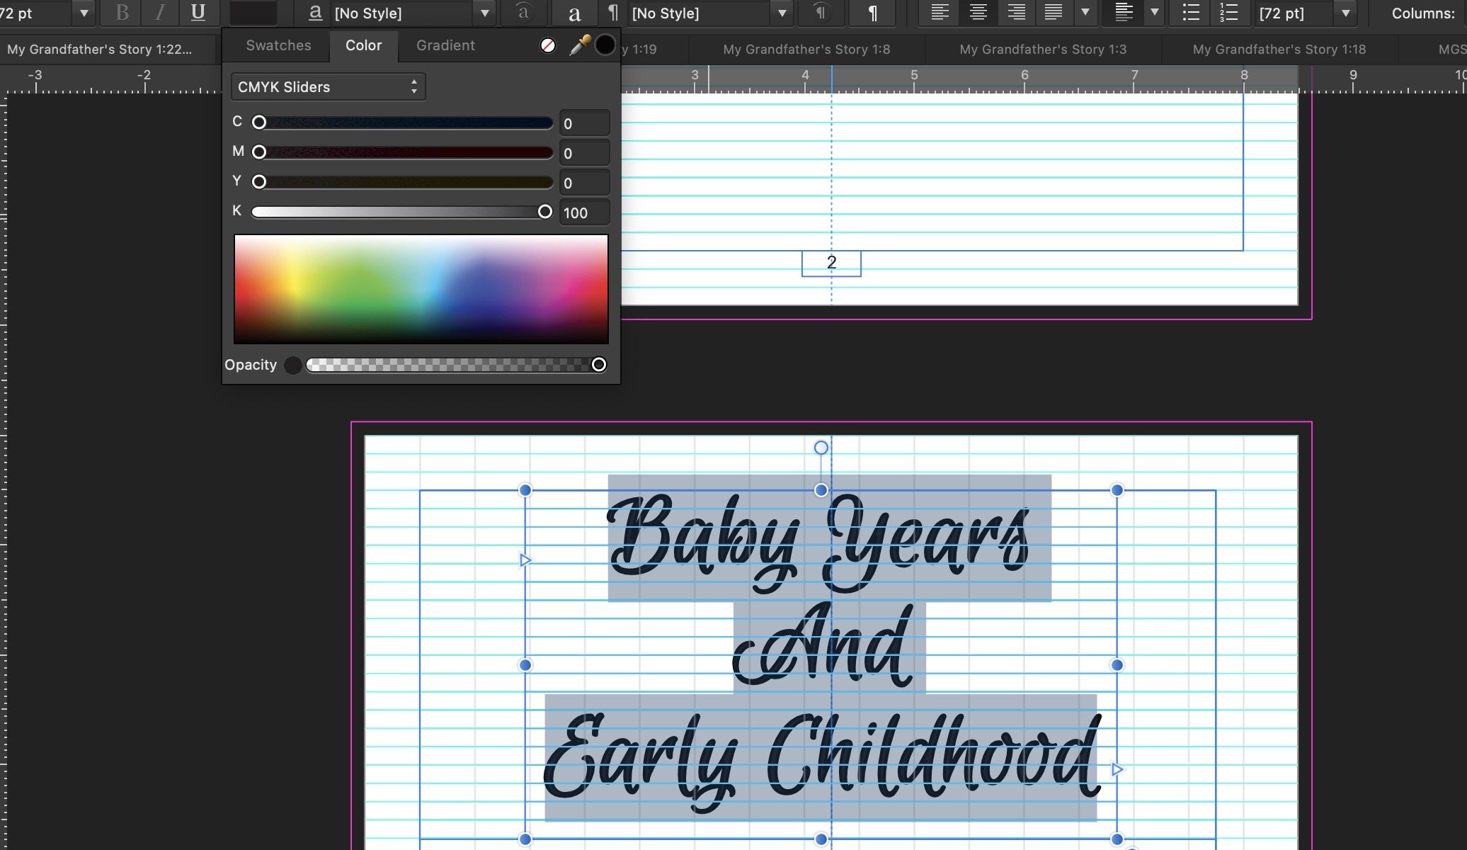The image size is (1467, 850).
Task: Click the rotation handle above the text frame
Action: tap(821, 448)
